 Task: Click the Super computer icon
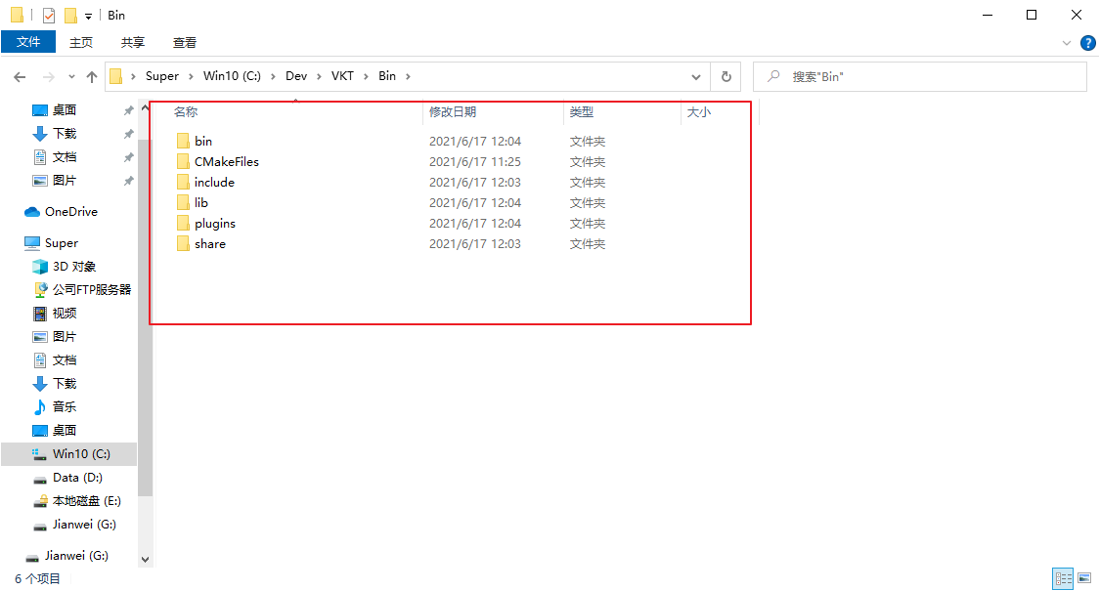tap(32, 243)
